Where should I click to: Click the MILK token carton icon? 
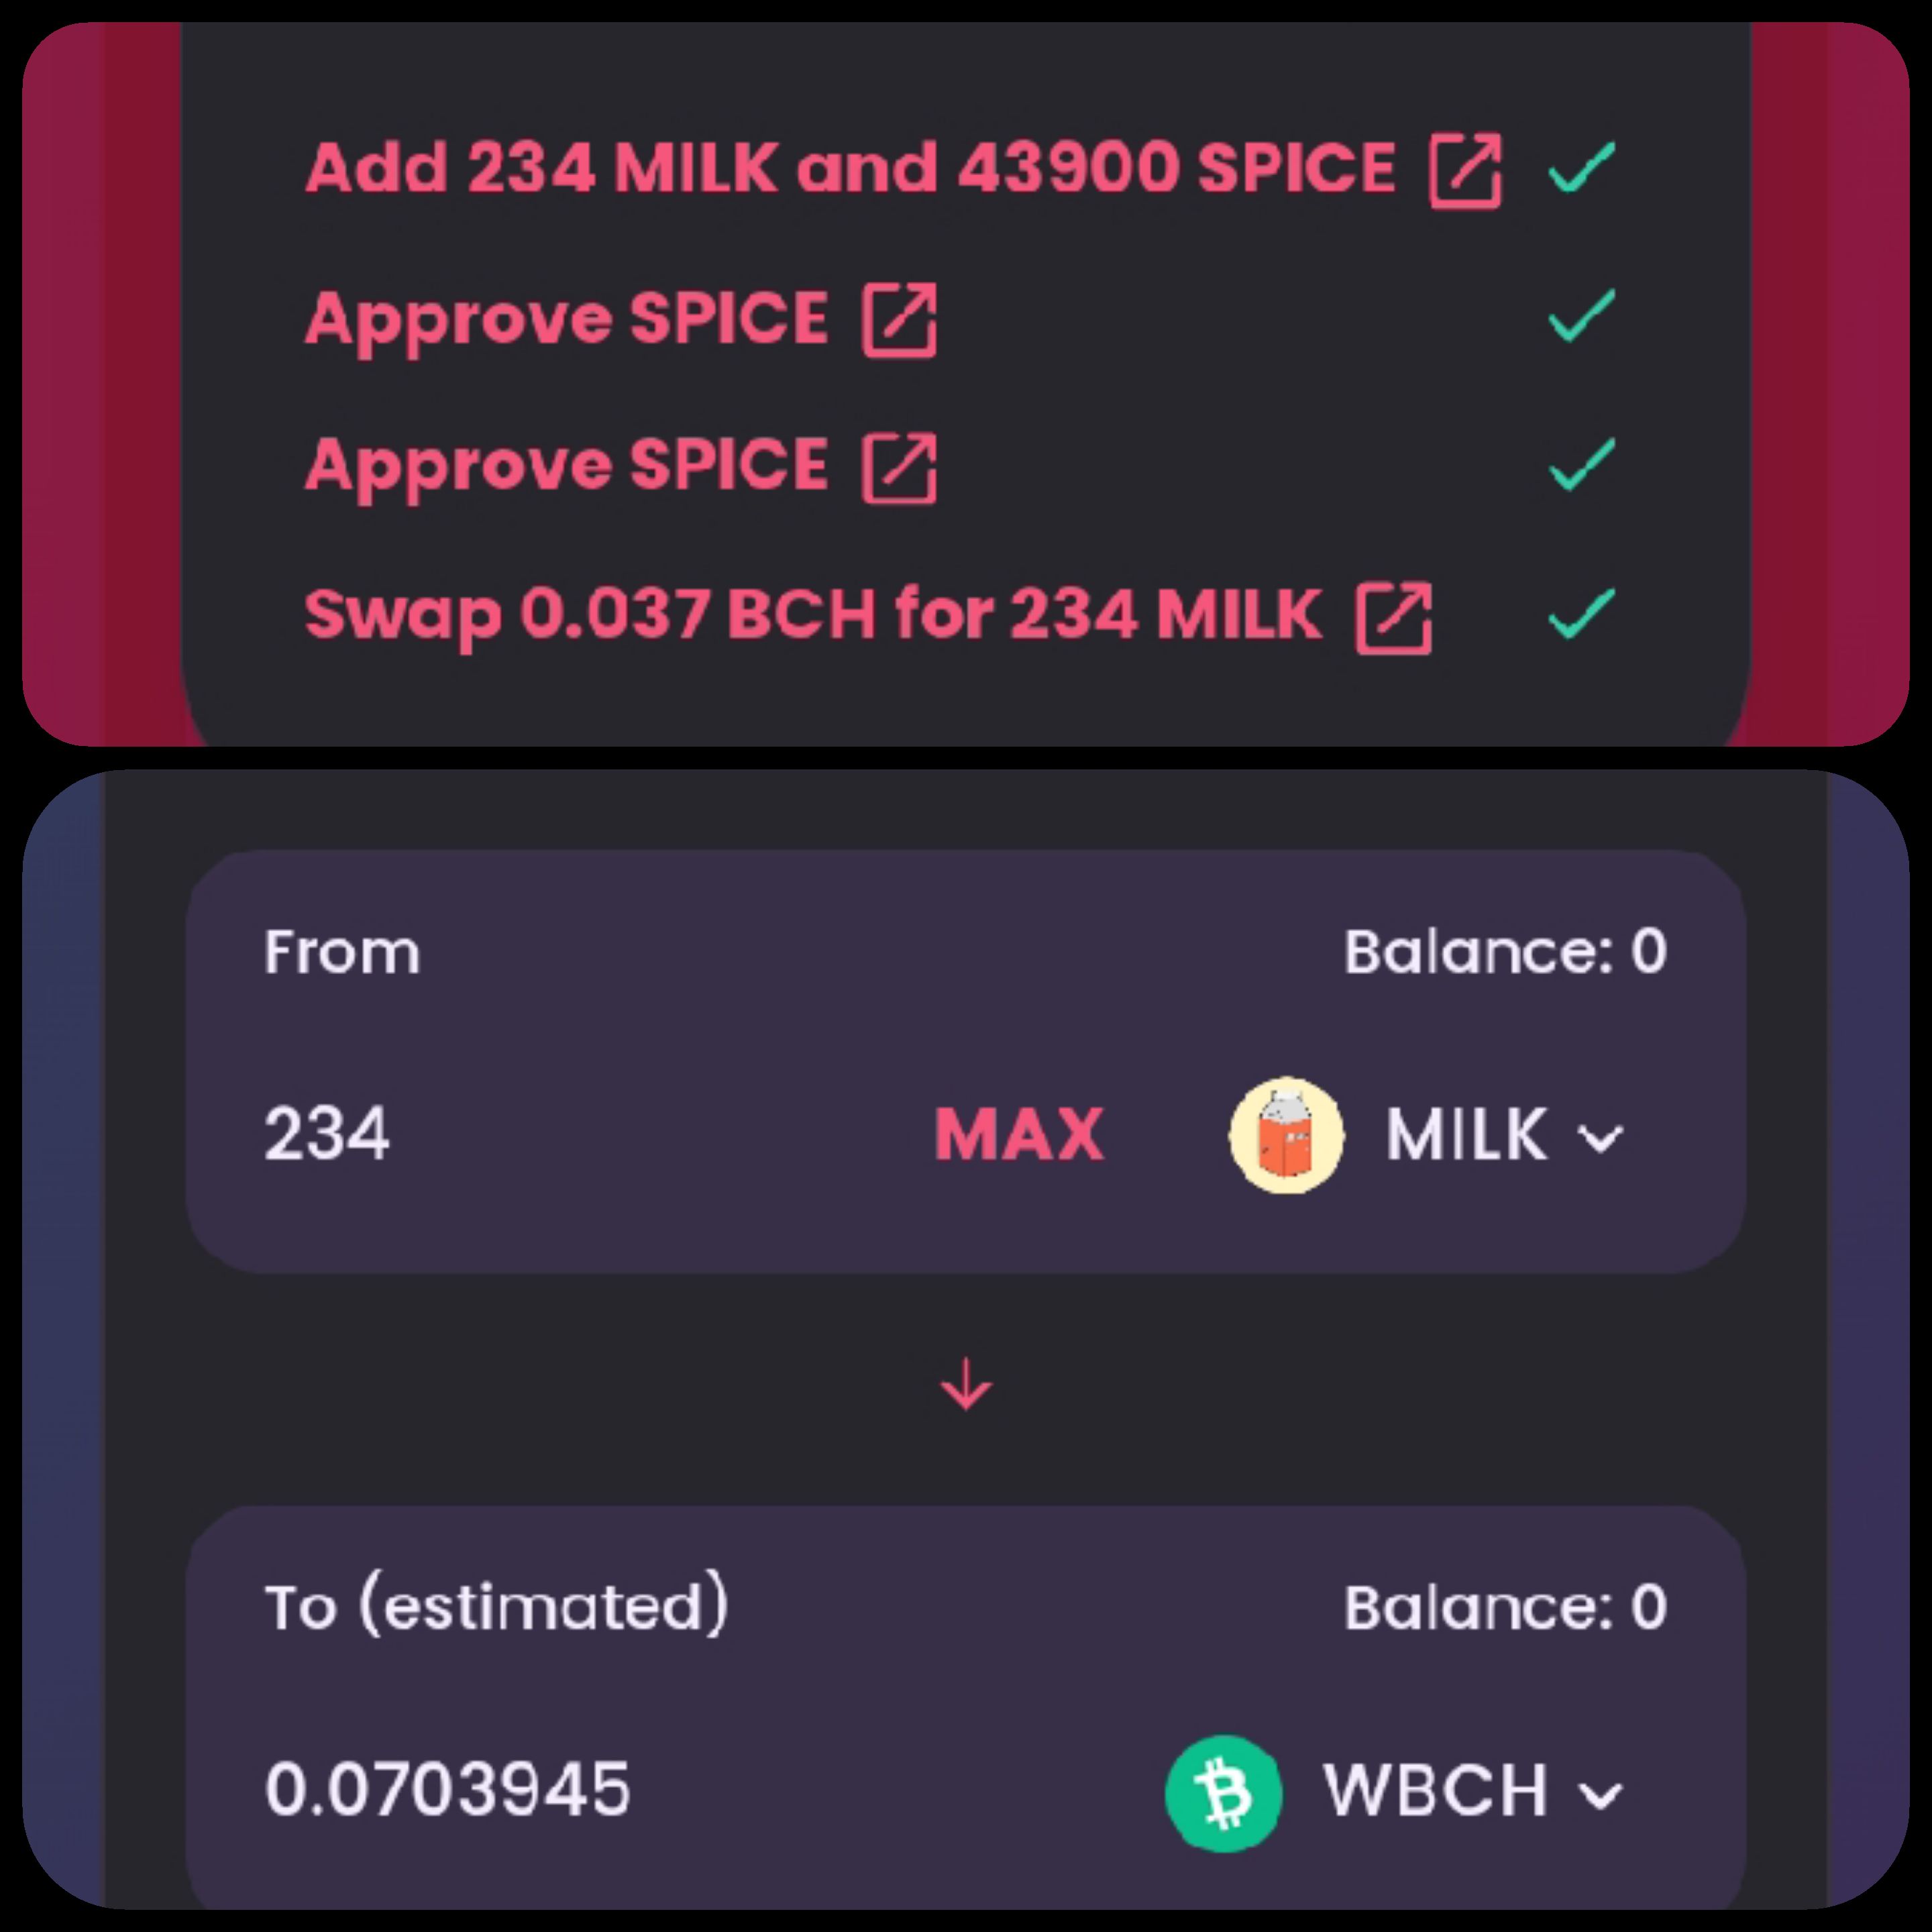point(1286,1135)
